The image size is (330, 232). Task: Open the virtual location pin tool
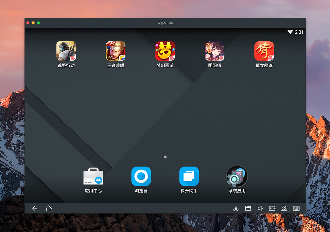[x=284, y=208]
